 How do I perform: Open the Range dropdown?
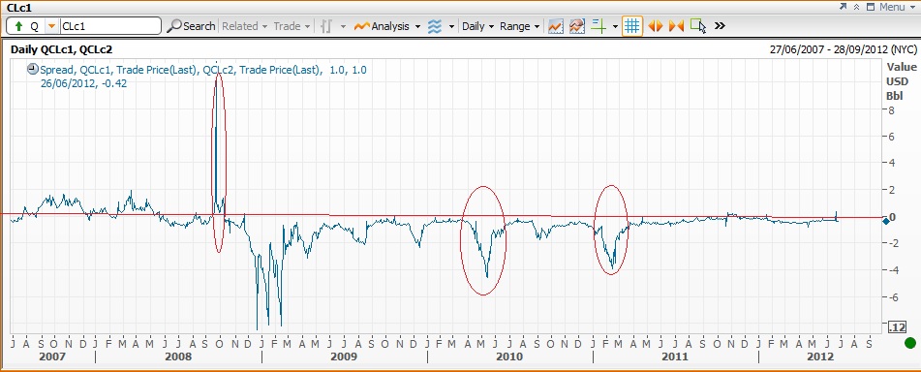[x=520, y=26]
